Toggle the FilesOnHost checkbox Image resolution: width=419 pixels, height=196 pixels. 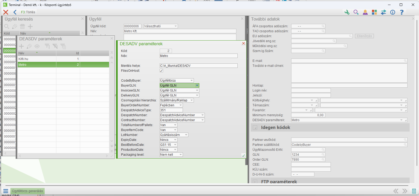(161, 71)
